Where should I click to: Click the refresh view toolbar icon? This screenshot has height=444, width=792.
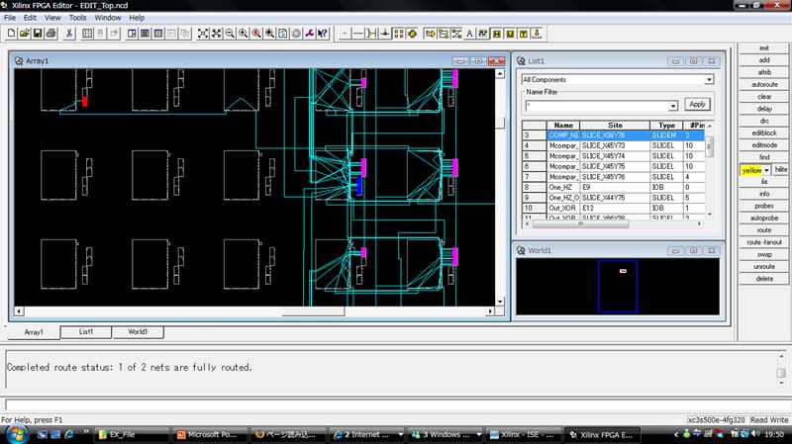pos(283,34)
